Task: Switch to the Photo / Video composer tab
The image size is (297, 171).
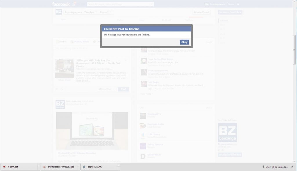Action: click(80, 42)
